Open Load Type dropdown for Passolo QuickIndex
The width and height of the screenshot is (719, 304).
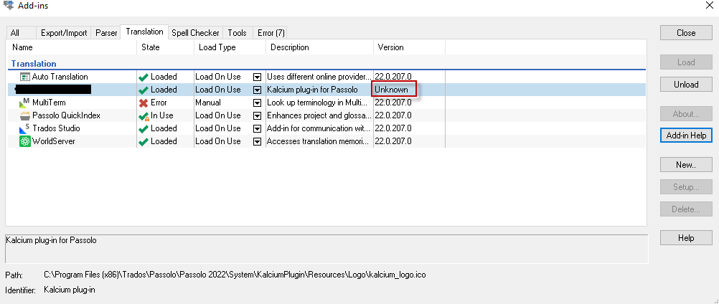coord(257,115)
